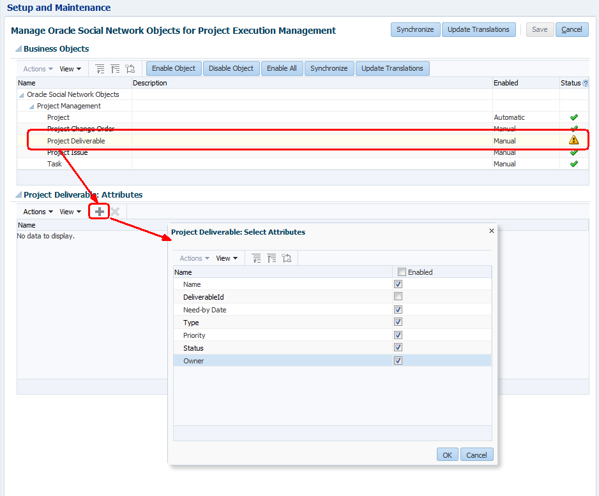599x496 pixels.
Task: Select the Project row in tree
Action: tap(303, 117)
